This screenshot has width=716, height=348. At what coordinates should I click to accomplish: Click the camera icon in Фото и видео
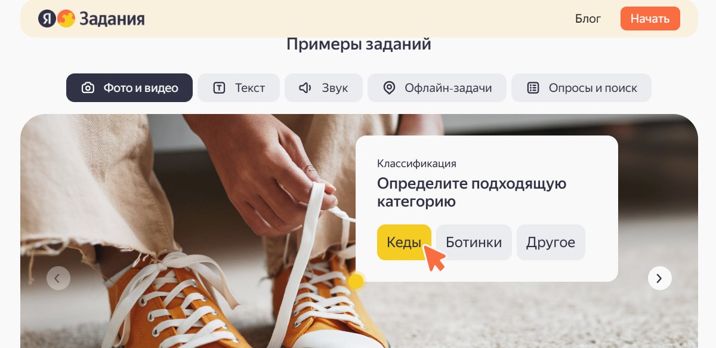click(x=88, y=88)
